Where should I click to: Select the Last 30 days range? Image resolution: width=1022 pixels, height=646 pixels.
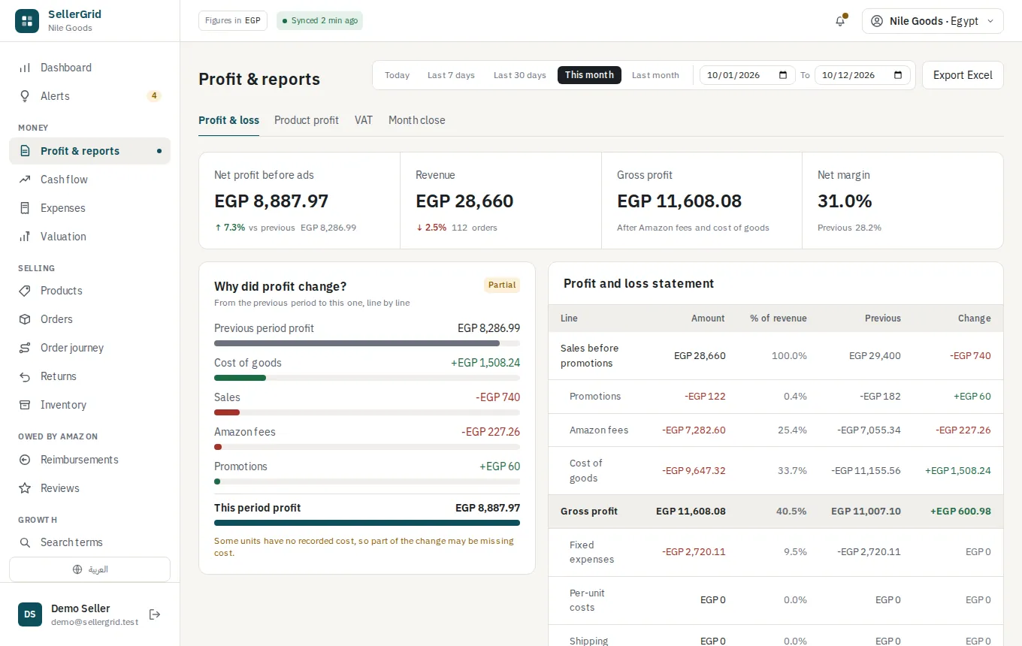(520, 75)
